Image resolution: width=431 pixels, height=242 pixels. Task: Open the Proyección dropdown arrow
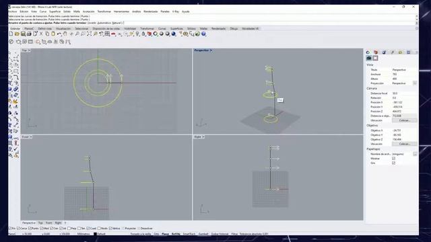pyautogui.click(x=415, y=83)
